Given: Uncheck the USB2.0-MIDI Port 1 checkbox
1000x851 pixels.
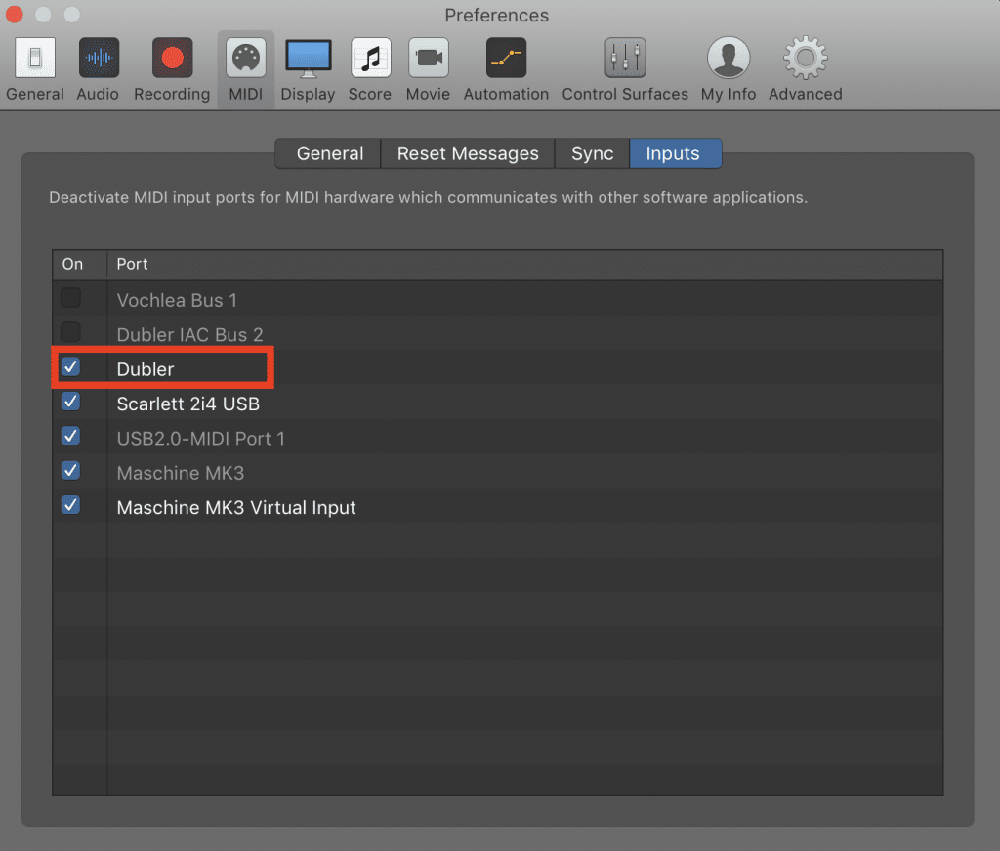Looking at the screenshot, I should pyautogui.click(x=70, y=437).
